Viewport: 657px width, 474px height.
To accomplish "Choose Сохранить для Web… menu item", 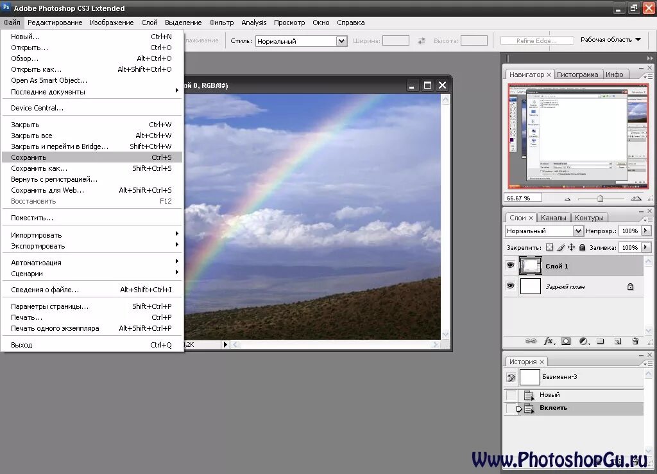I will coord(92,190).
